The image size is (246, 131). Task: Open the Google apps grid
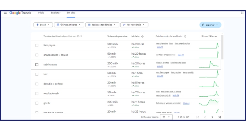[x=242, y=13]
